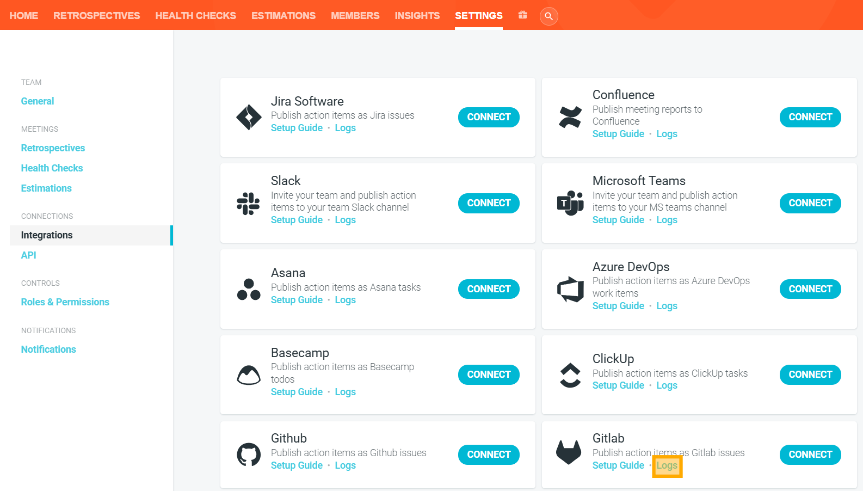Image resolution: width=863 pixels, height=491 pixels.
Task: View Slack Logs
Action: pos(345,220)
